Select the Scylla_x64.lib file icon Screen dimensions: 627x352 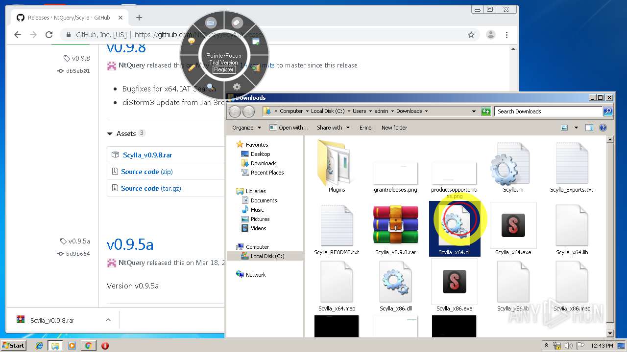pos(572,225)
